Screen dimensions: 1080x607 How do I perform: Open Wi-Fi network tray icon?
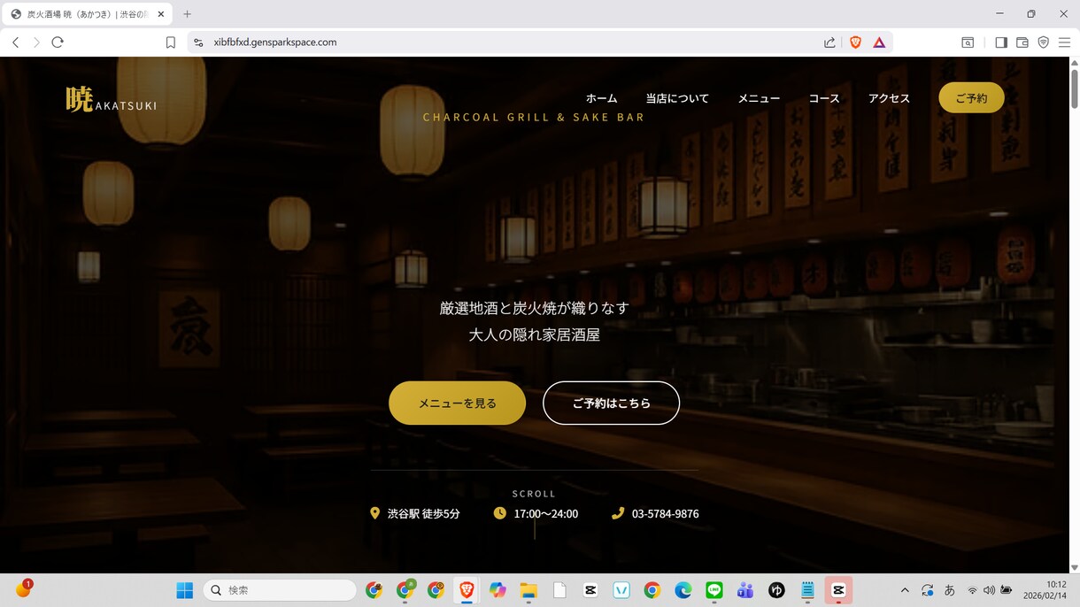[x=972, y=590]
